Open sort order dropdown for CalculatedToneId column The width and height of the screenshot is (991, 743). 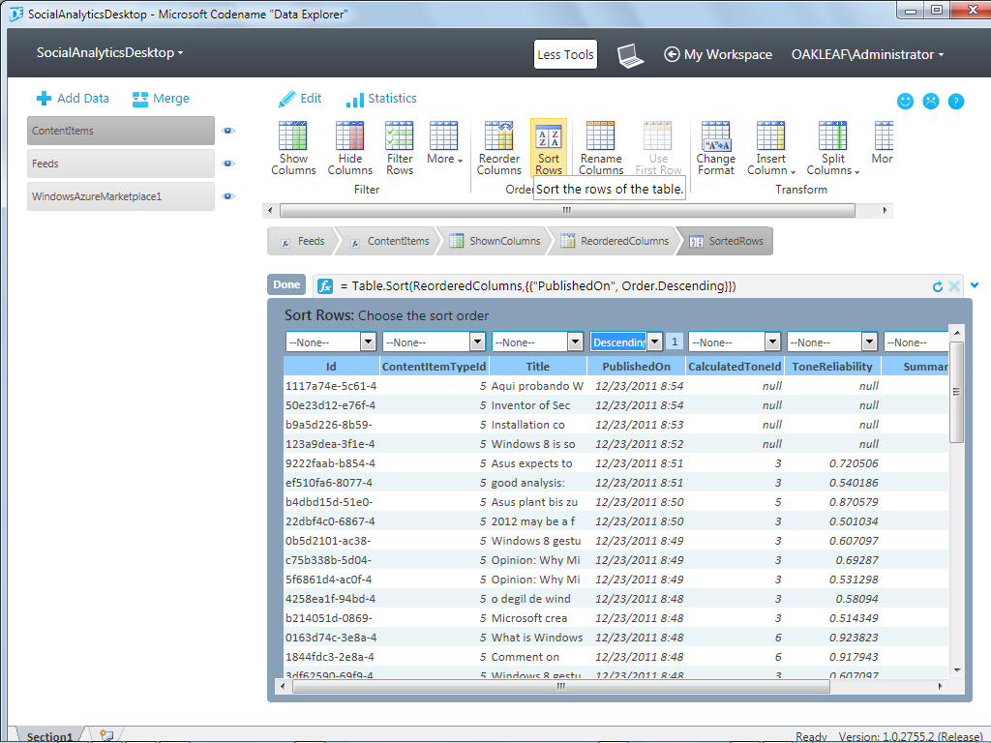(x=772, y=342)
